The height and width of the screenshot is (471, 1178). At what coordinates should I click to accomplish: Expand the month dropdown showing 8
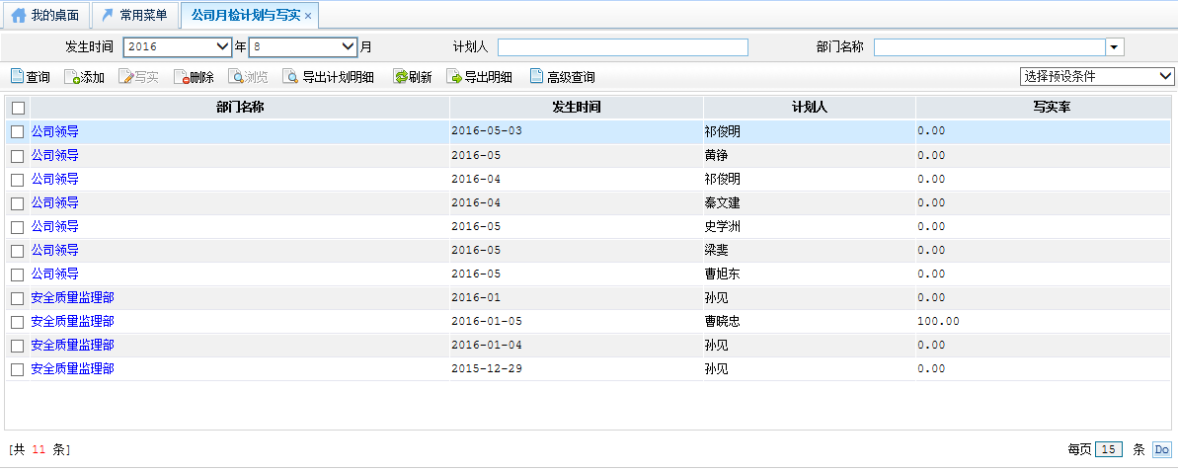point(303,46)
